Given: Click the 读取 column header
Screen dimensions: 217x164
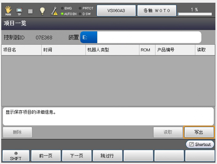Looking at the screenshot, I should coord(205,50).
